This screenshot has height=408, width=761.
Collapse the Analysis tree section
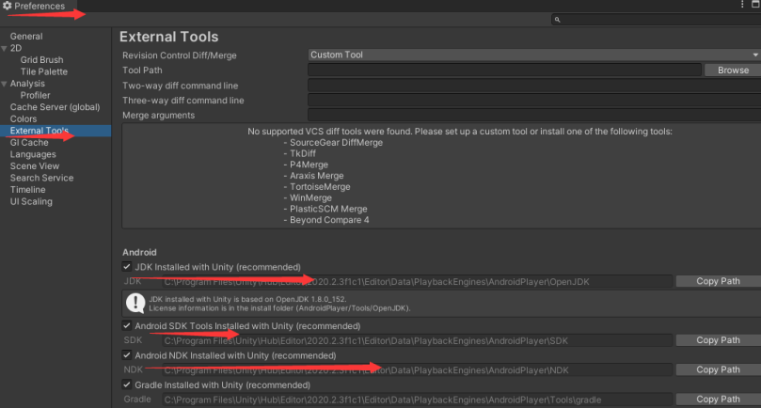[x=5, y=84]
